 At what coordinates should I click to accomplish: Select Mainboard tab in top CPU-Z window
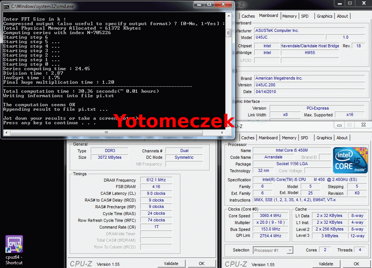tap(268, 15)
